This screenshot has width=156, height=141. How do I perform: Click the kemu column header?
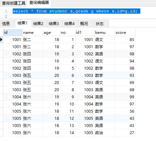coord(105,33)
